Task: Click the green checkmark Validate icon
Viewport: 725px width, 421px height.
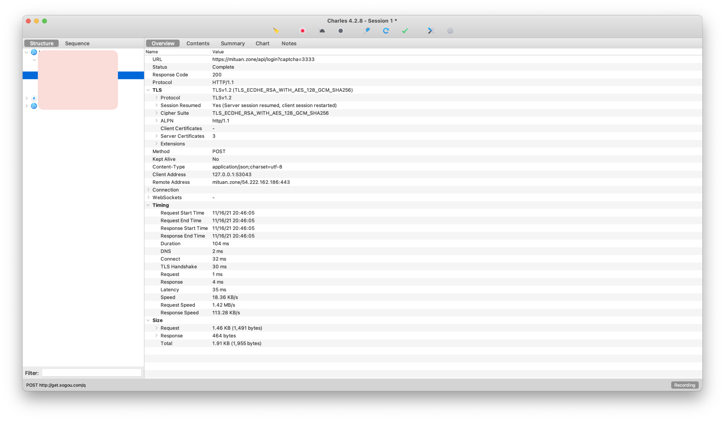Action: 405,31
